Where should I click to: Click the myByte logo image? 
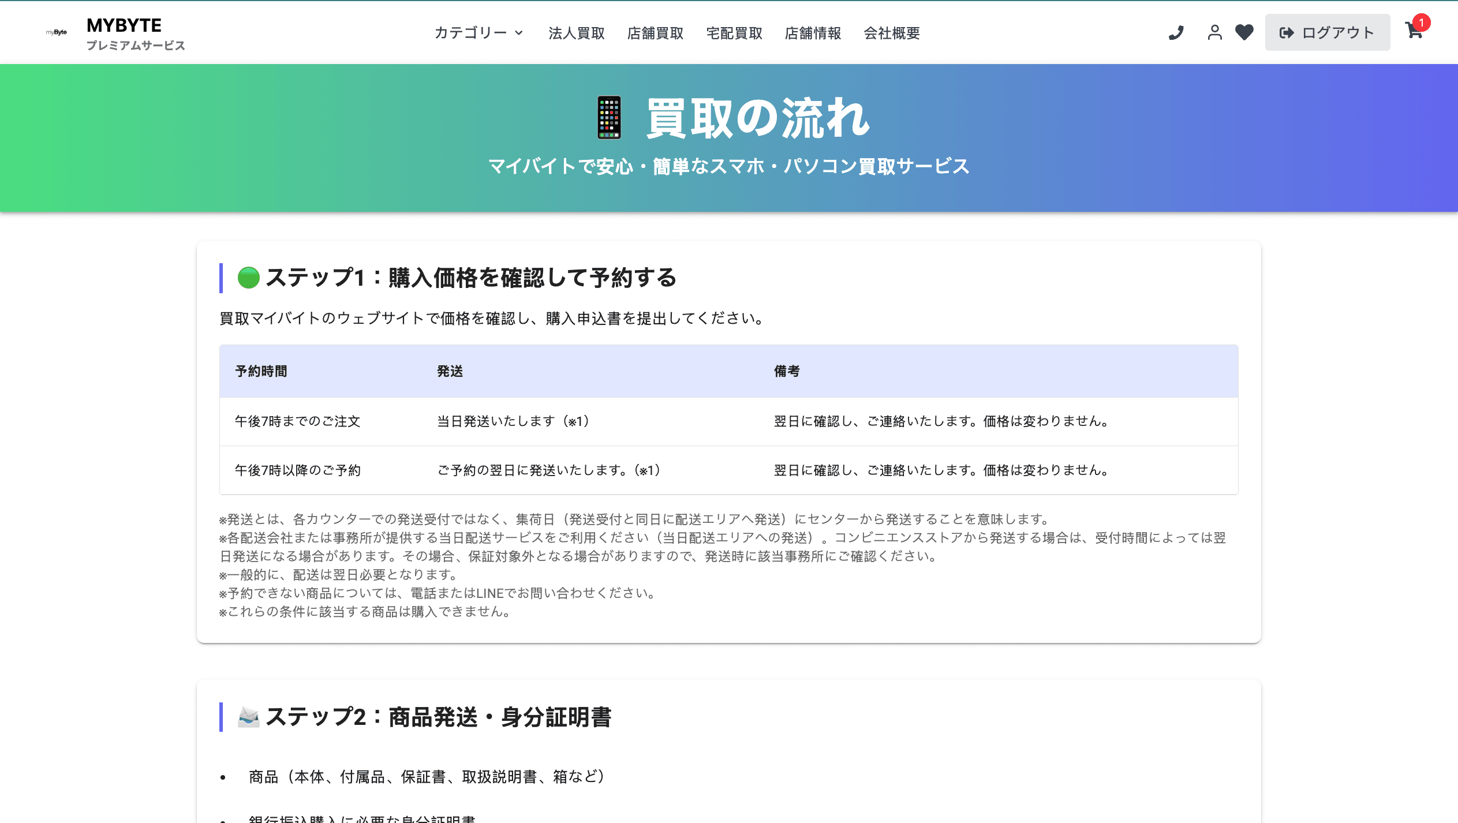[57, 32]
